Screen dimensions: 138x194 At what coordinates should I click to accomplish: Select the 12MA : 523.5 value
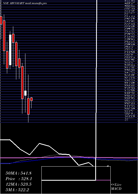tap(18, 184)
